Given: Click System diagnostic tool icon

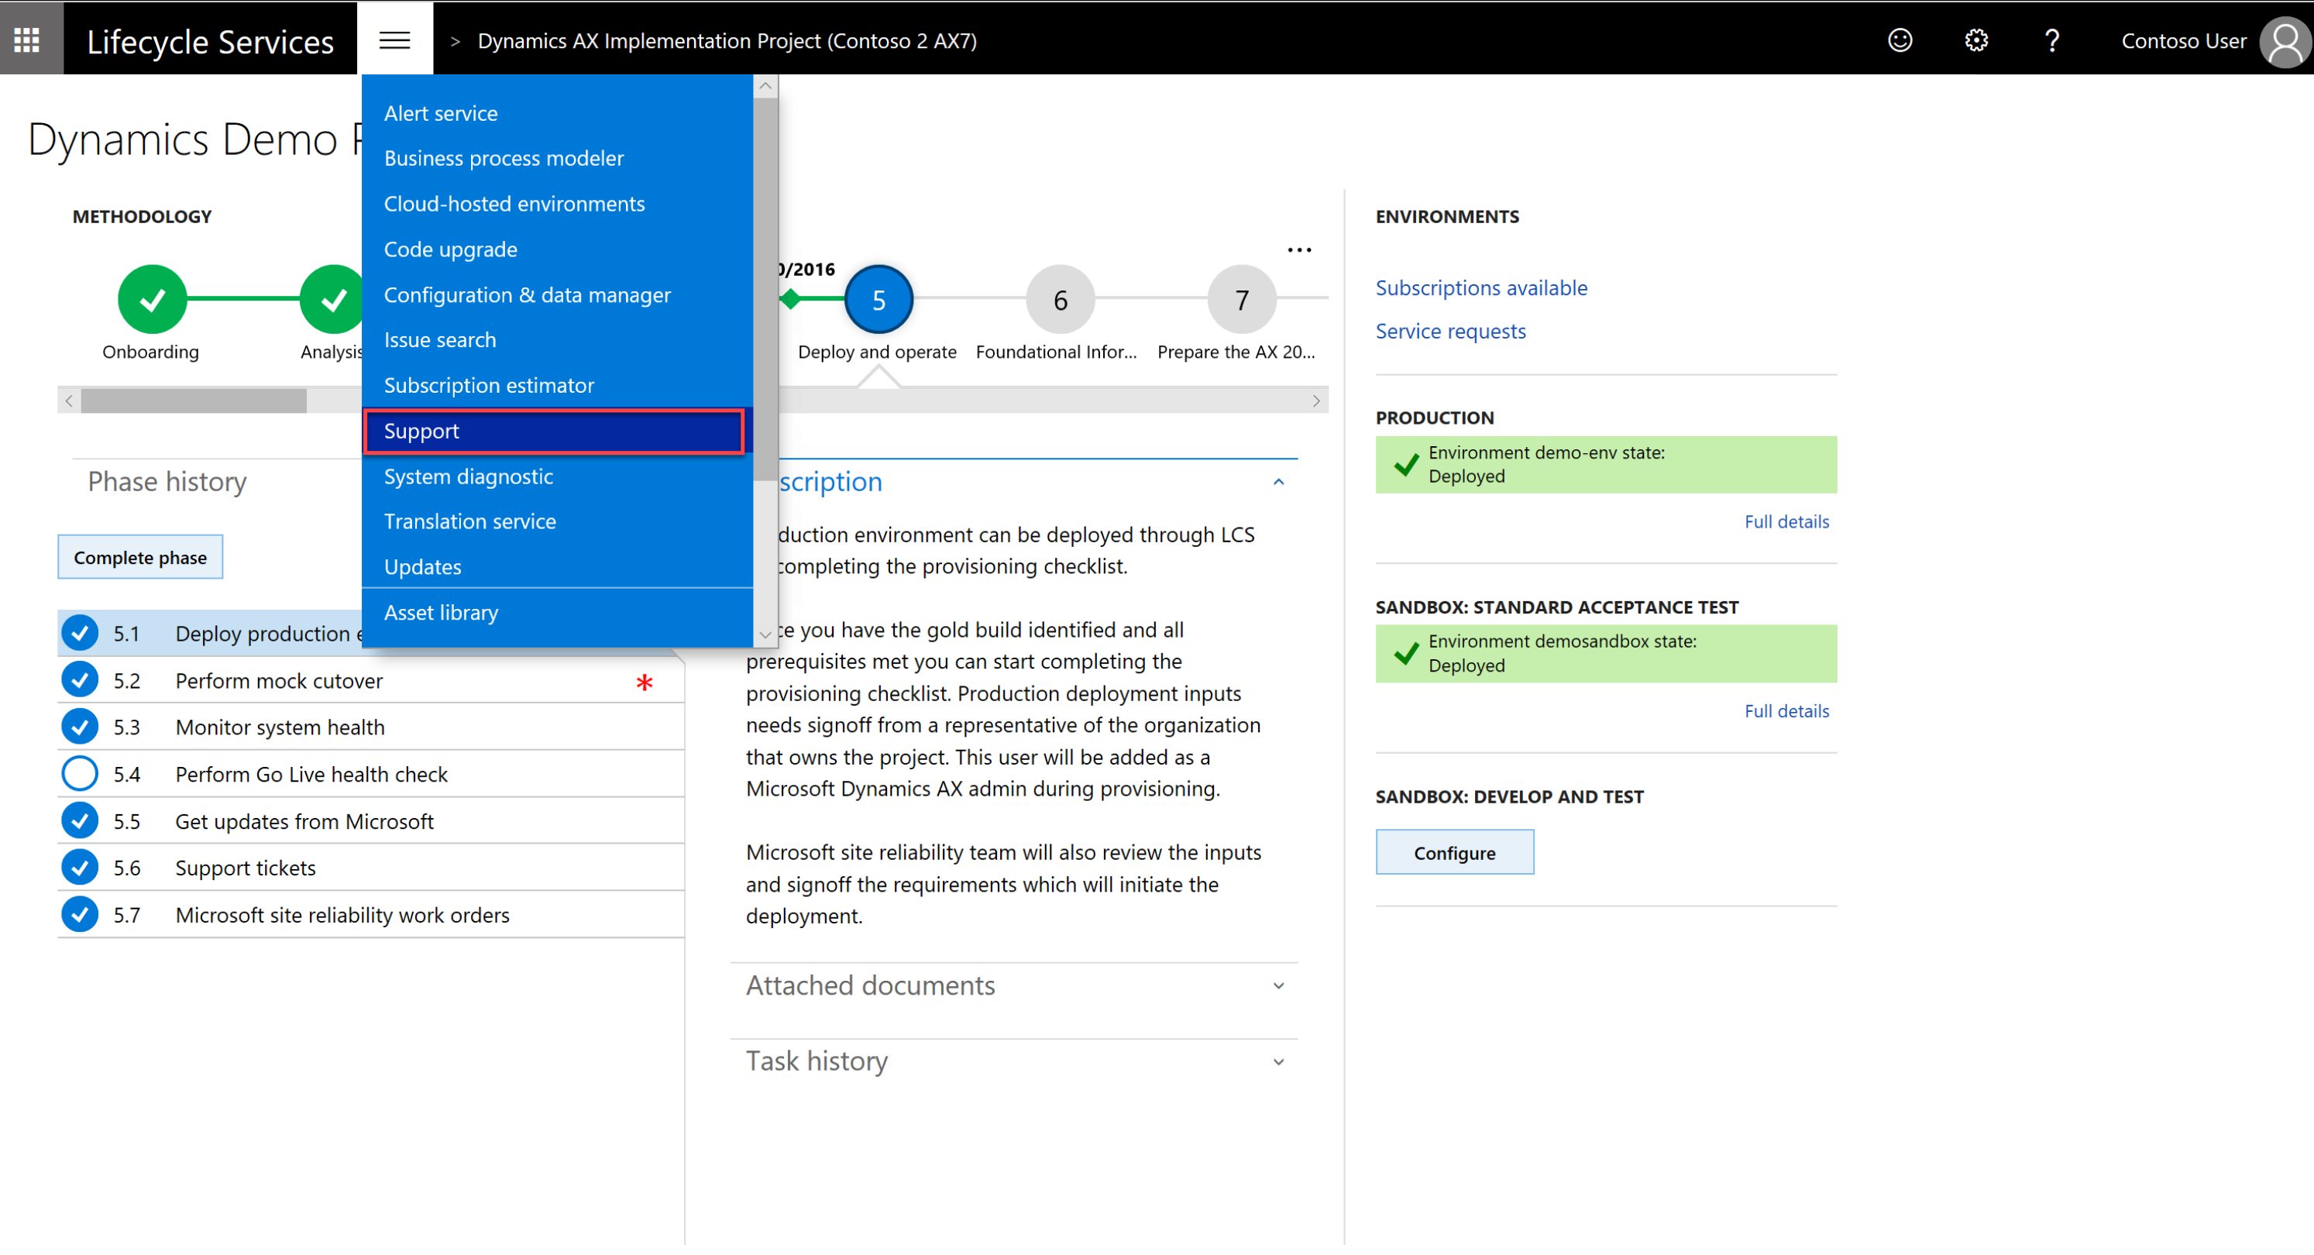Looking at the screenshot, I should 469,474.
